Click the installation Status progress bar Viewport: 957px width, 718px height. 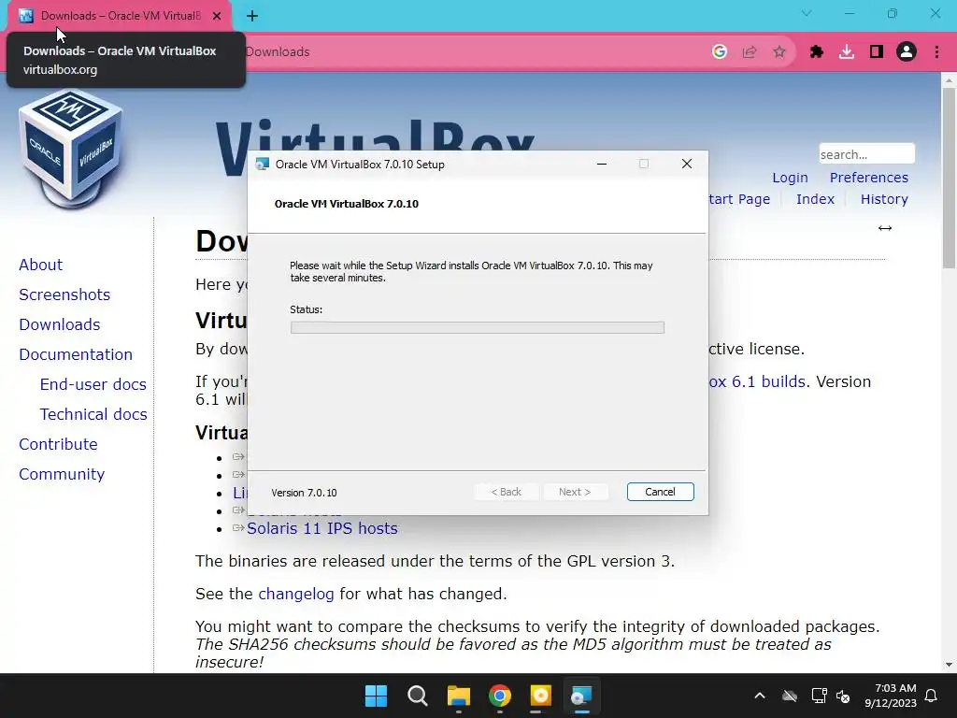point(478,328)
